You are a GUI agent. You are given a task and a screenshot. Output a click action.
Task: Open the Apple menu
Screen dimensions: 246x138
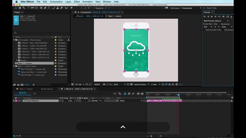tap(17, 2)
